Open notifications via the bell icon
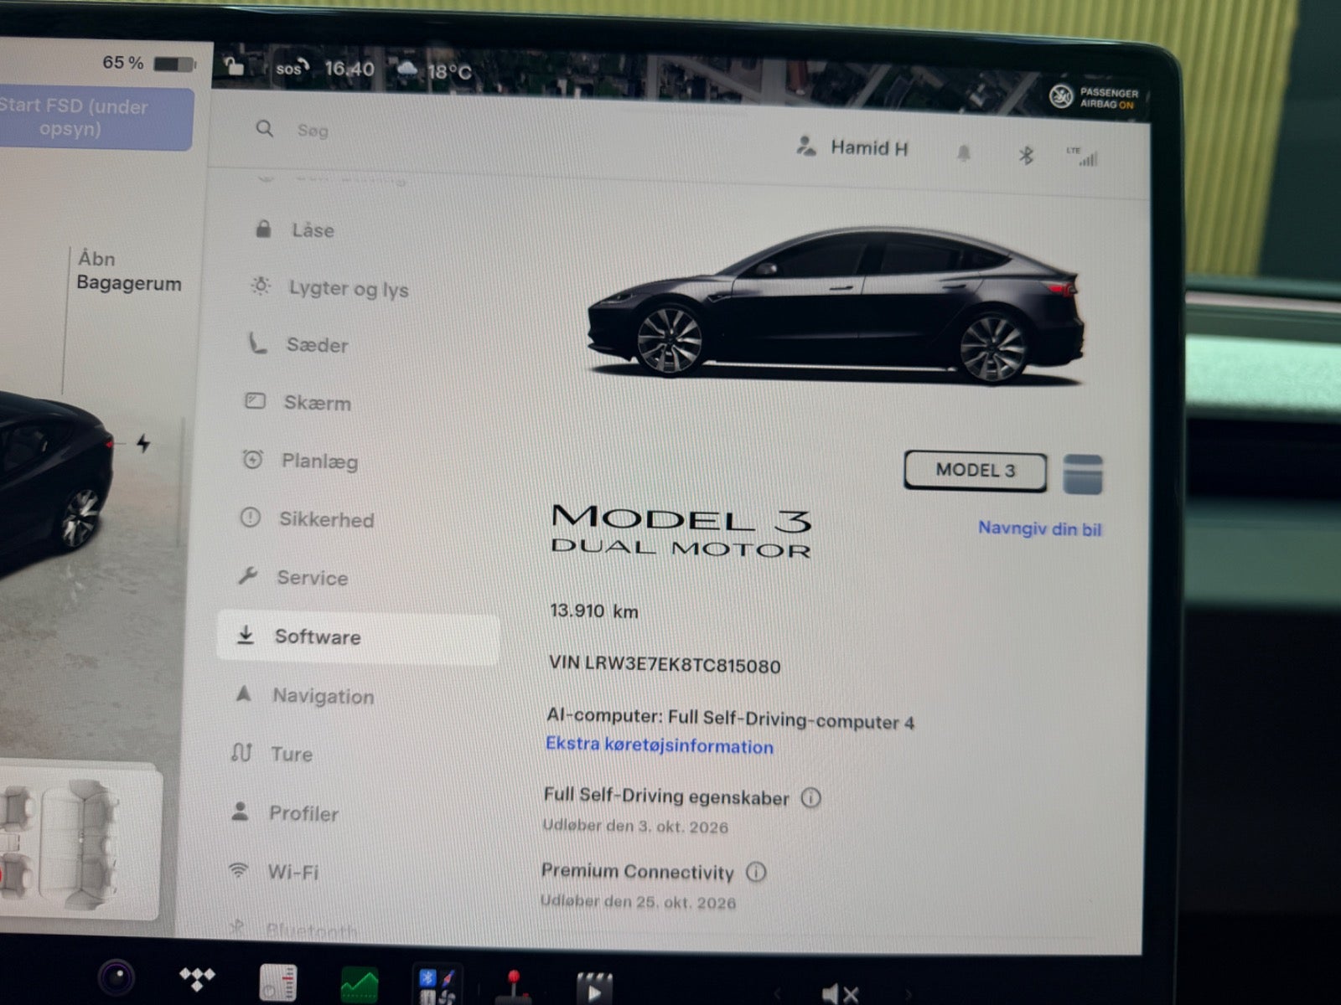The image size is (1341, 1005). (964, 153)
